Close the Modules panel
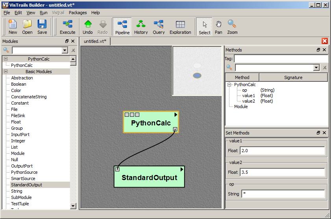The width and height of the screenshot is (331, 219). (73, 41)
